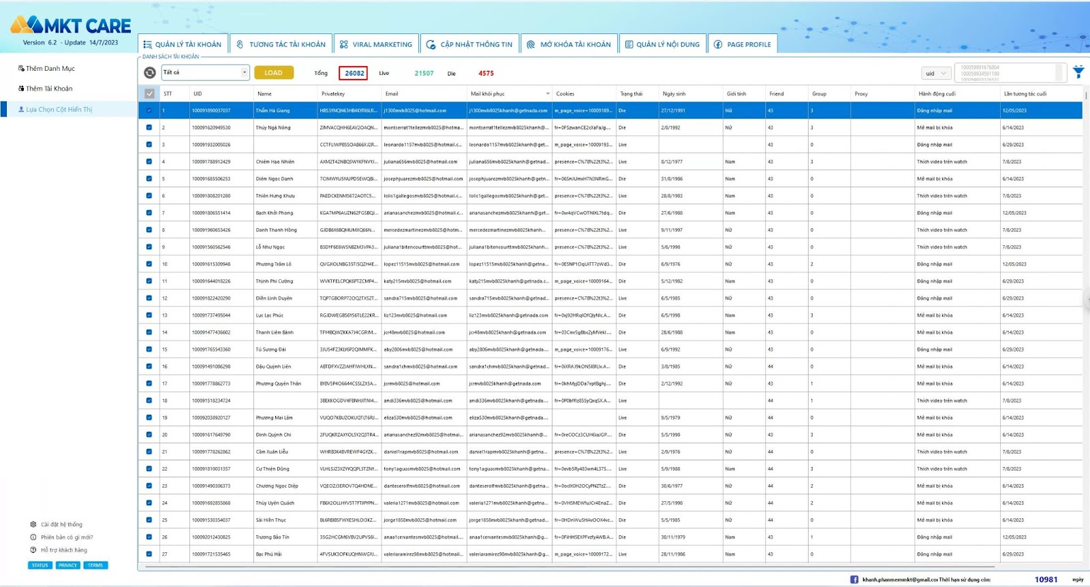Click the icon on Mở khóa tài khoản tab
Image resolution: width=1090 pixels, height=587 pixels.
coord(531,44)
